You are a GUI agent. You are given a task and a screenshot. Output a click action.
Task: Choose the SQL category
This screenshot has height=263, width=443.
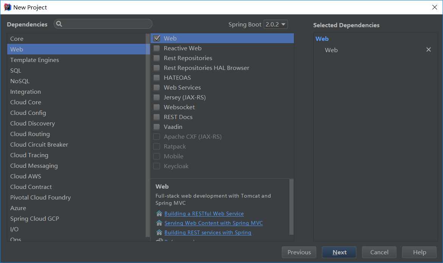(x=76, y=70)
